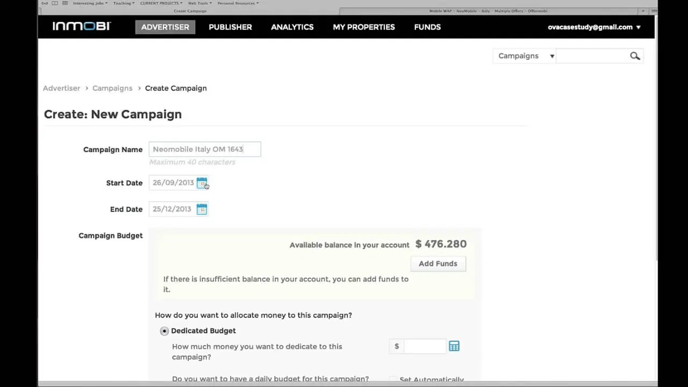Screen dimensions: 688x387
Task: Open the End Date calendar picker
Action: [x=202, y=209]
